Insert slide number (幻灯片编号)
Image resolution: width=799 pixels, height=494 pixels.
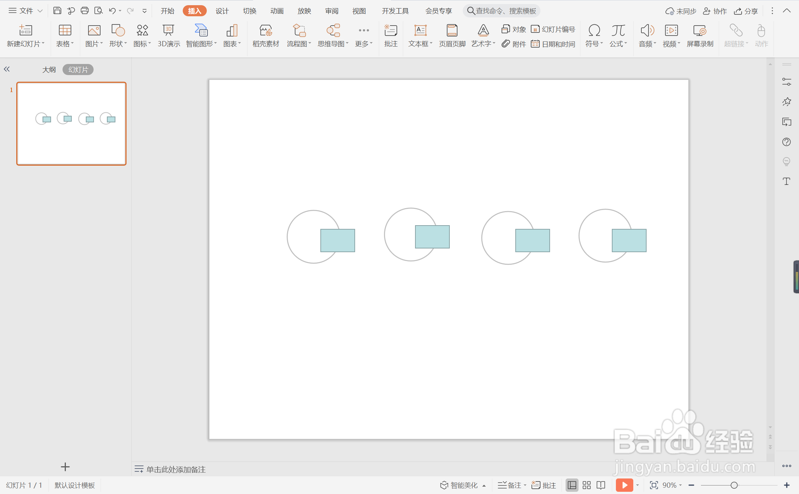pyautogui.click(x=553, y=29)
